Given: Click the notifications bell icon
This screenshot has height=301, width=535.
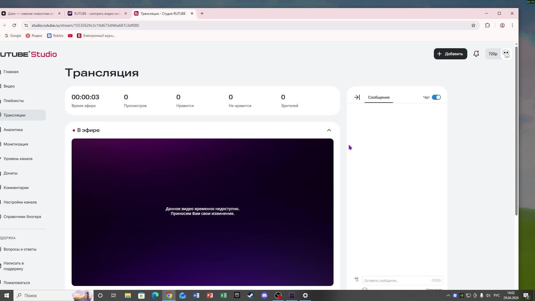Looking at the screenshot, I should [476, 54].
